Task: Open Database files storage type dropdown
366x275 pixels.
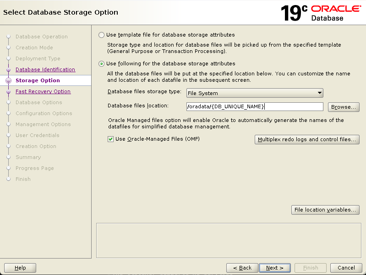Action: tap(255, 93)
